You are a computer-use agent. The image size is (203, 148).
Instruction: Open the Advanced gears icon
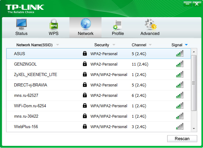point(150,24)
